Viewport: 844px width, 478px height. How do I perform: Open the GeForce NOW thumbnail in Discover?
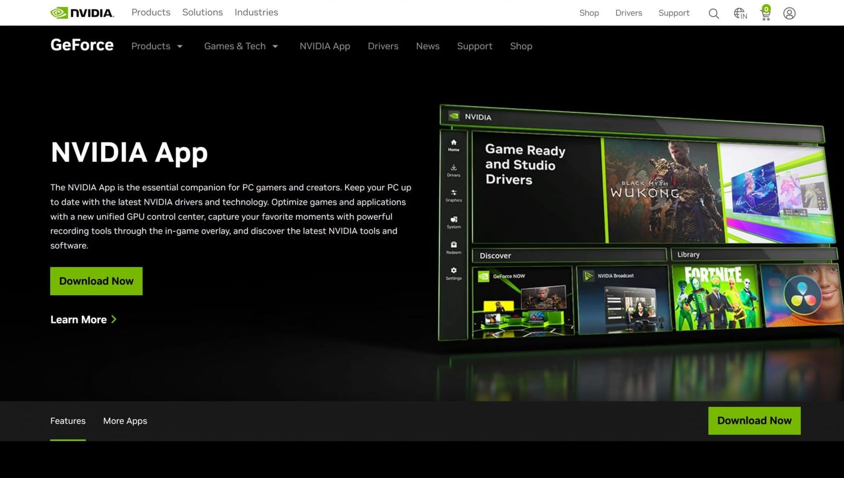(x=522, y=300)
